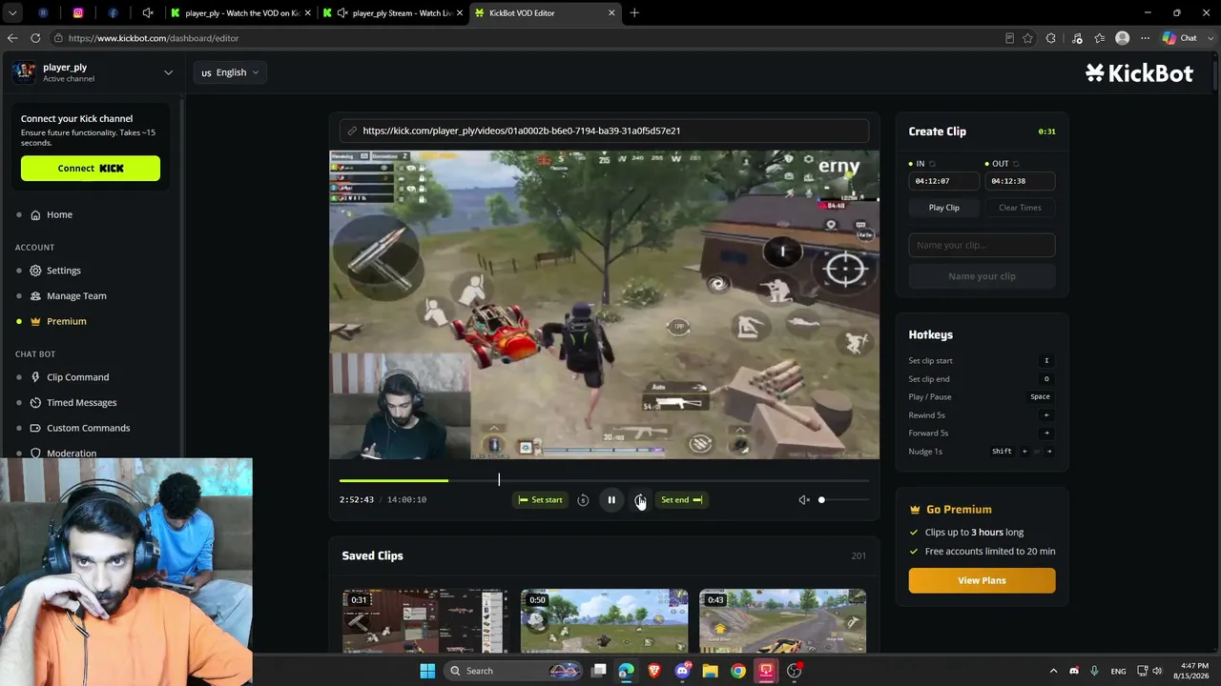The height and width of the screenshot is (686, 1221).
Task: Open Discord from the taskbar
Action: pyautogui.click(x=682, y=671)
